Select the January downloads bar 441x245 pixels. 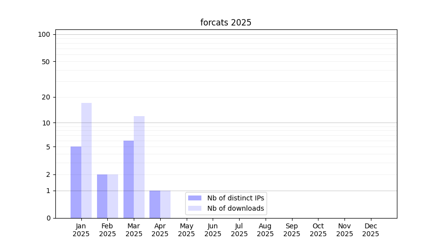point(86,161)
